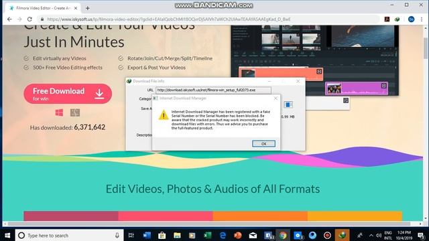This screenshot has height=241, width=429.
Task: Click the download count 6,371,642
Action: pos(89,127)
